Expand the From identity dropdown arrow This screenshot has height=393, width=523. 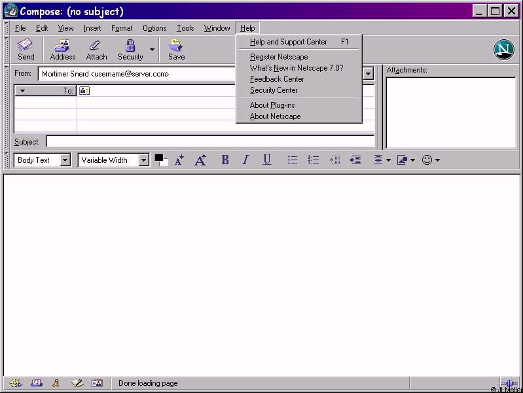coord(369,74)
